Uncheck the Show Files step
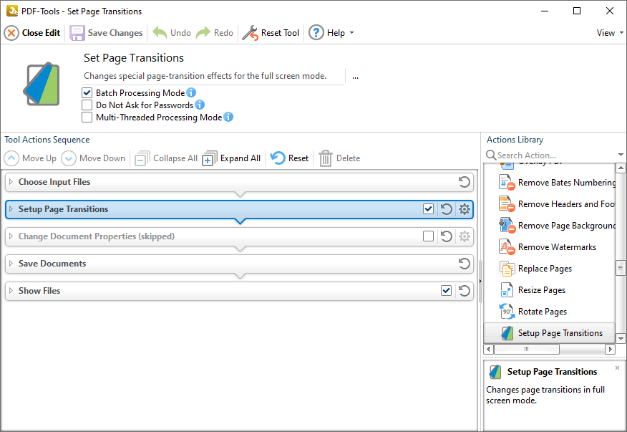This screenshot has height=432, width=627. click(446, 291)
